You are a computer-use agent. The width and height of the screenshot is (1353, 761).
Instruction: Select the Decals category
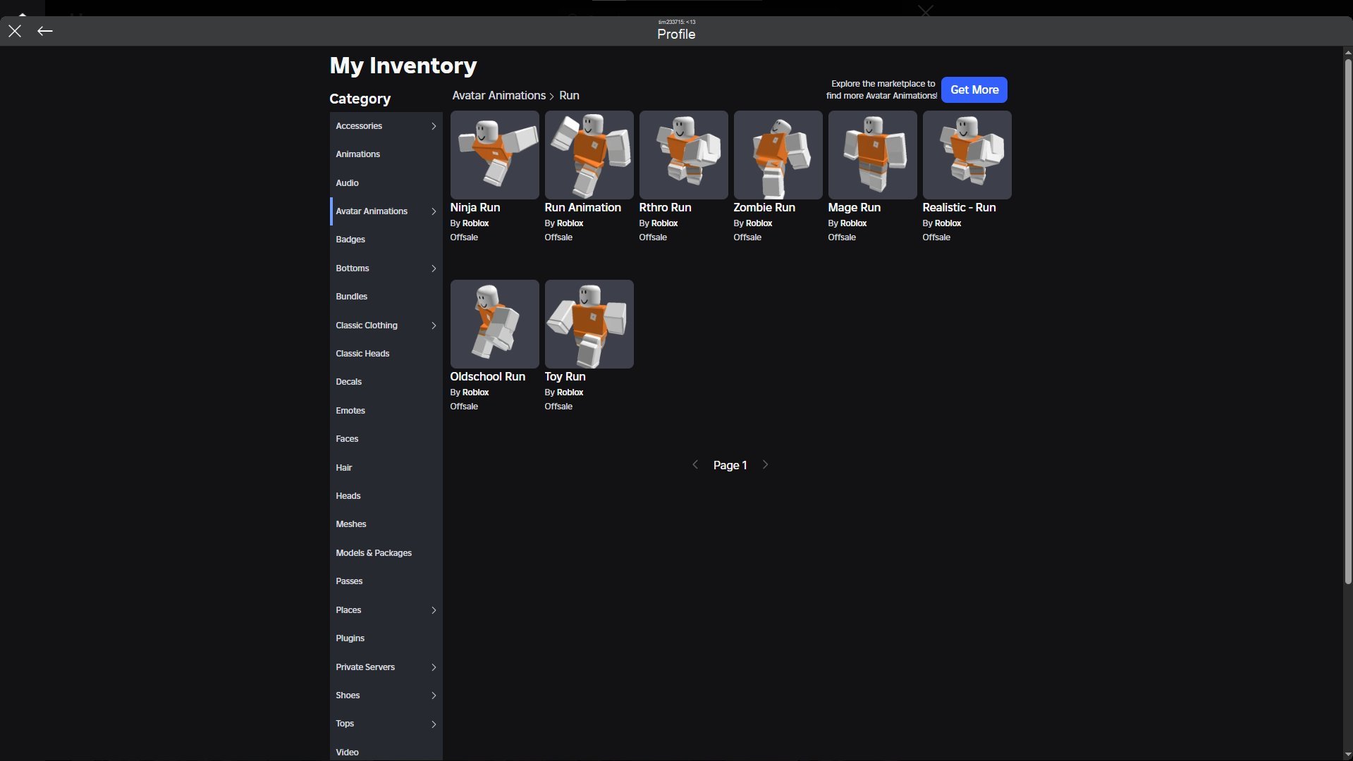pyautogui.click(x=386, y=382)
